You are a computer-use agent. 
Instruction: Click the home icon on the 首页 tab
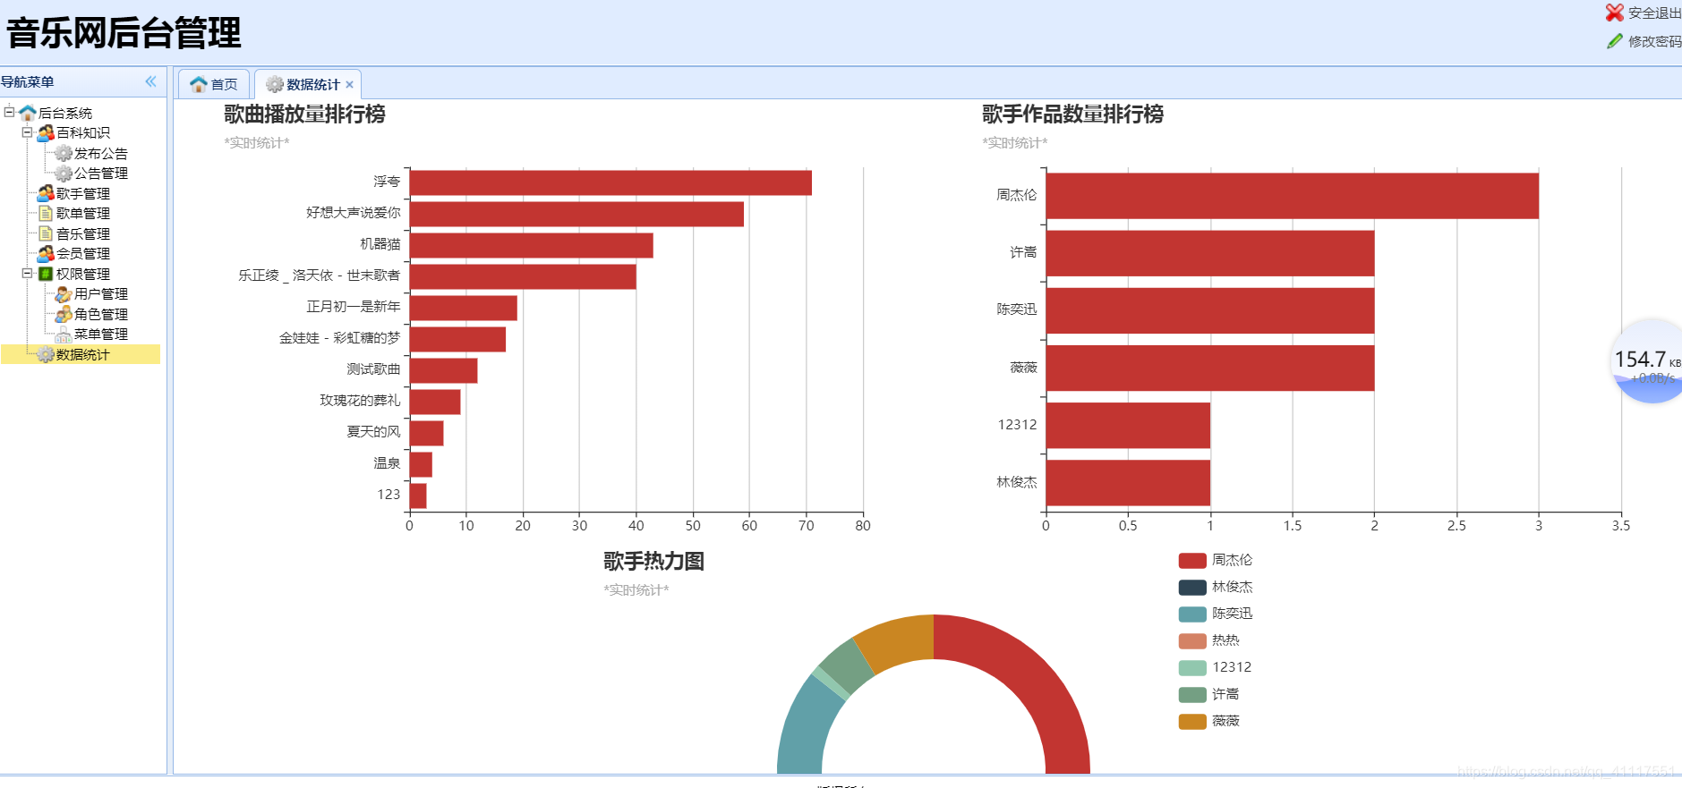pyautogui.click(x=199, y=84)
